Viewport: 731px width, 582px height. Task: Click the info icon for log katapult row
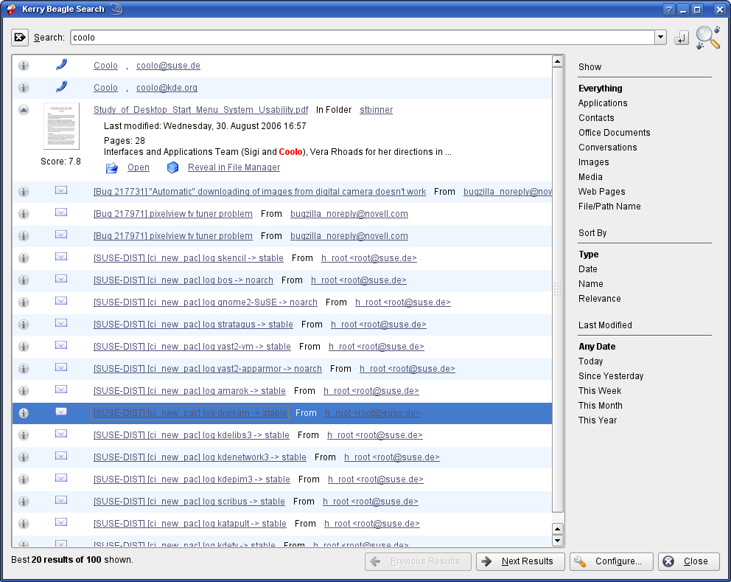click(24, 524)
